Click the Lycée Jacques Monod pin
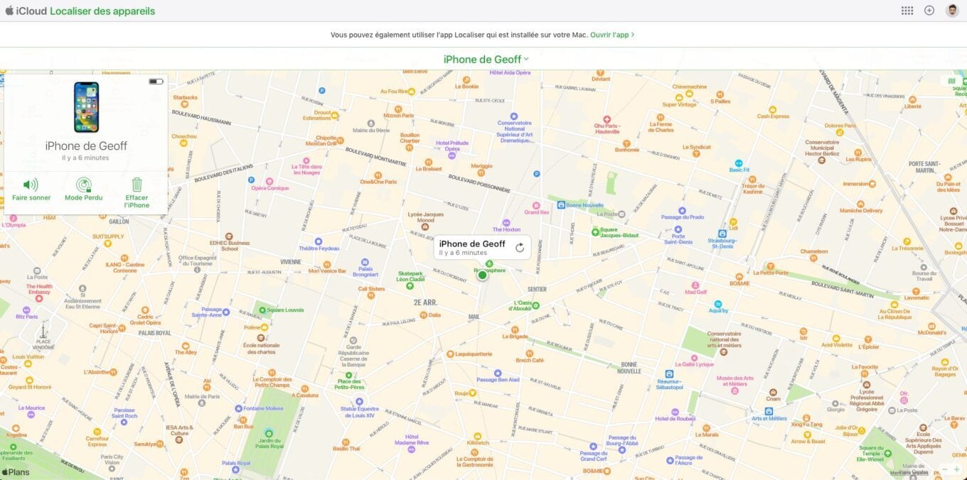 (x=425, y=228)
